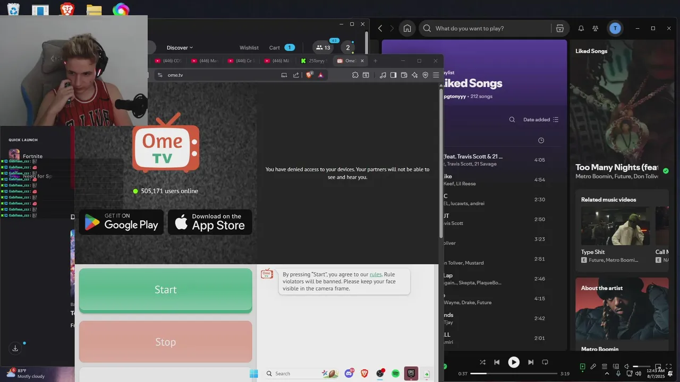Click Brave Shields lion icon

309,75
